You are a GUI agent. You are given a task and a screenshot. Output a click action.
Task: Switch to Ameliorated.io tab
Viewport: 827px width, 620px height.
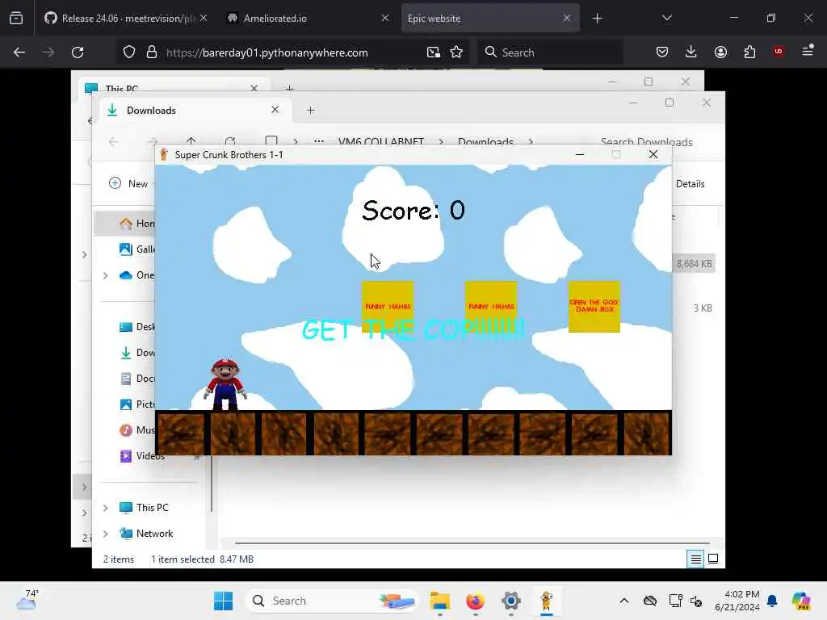307,18
